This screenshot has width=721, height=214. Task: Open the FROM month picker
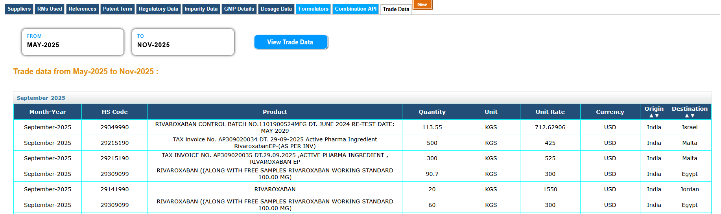[x=73, y=42]
